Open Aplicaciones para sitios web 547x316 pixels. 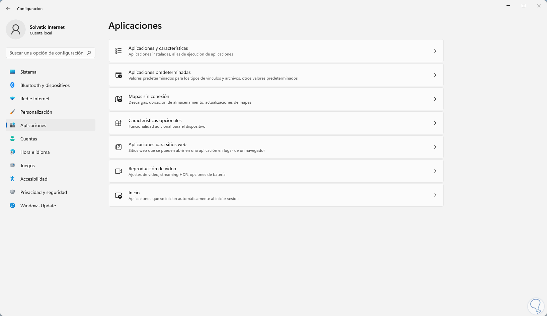[276, 147]
